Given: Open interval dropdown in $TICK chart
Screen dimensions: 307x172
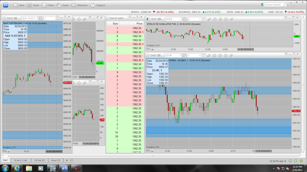Looking at the screenshot, I should click(200, 19).
